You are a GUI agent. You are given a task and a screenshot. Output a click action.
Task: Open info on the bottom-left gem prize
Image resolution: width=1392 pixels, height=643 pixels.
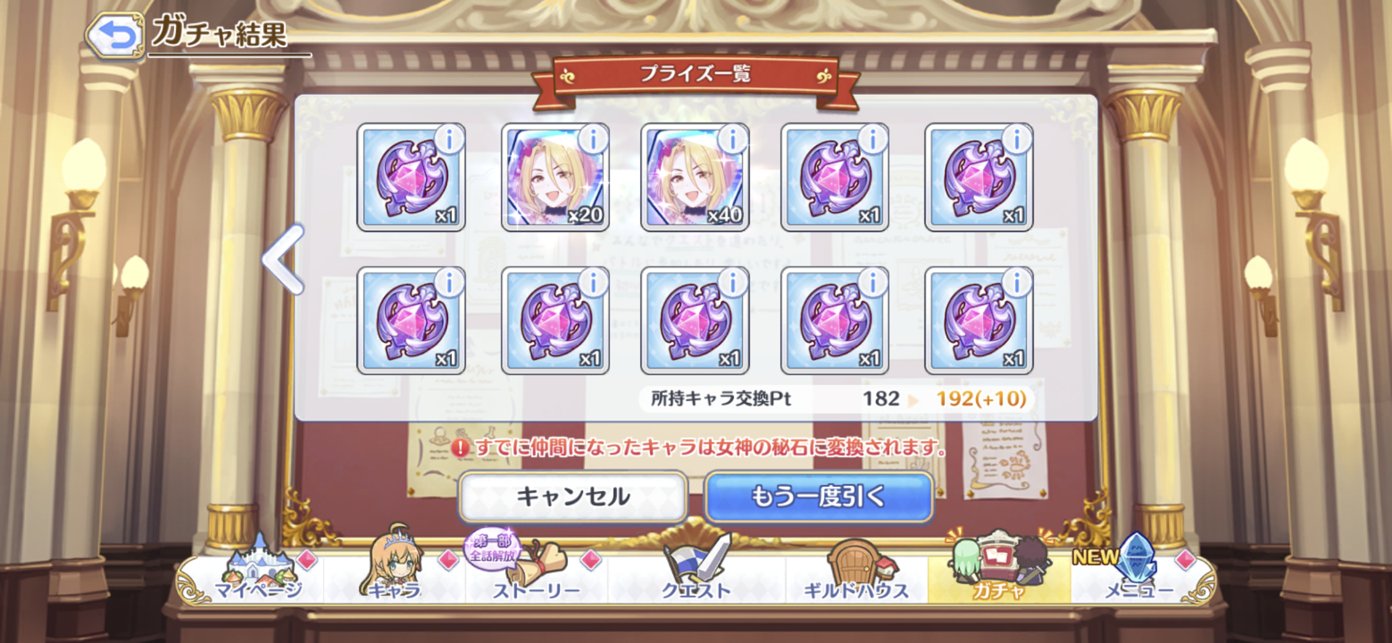point(449,282)
